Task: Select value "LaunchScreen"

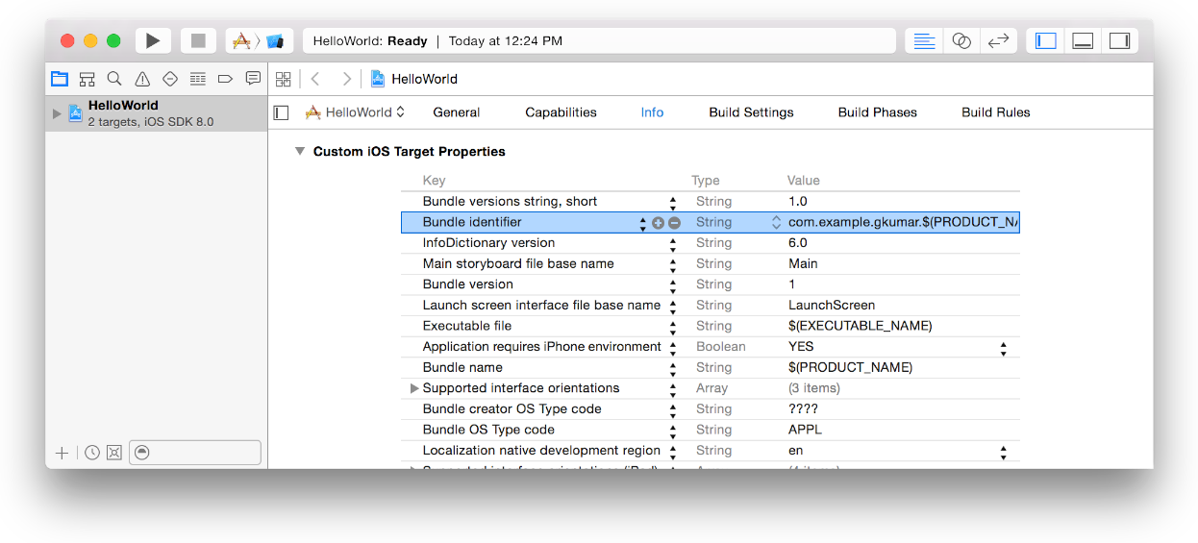Action: point(832,305)
